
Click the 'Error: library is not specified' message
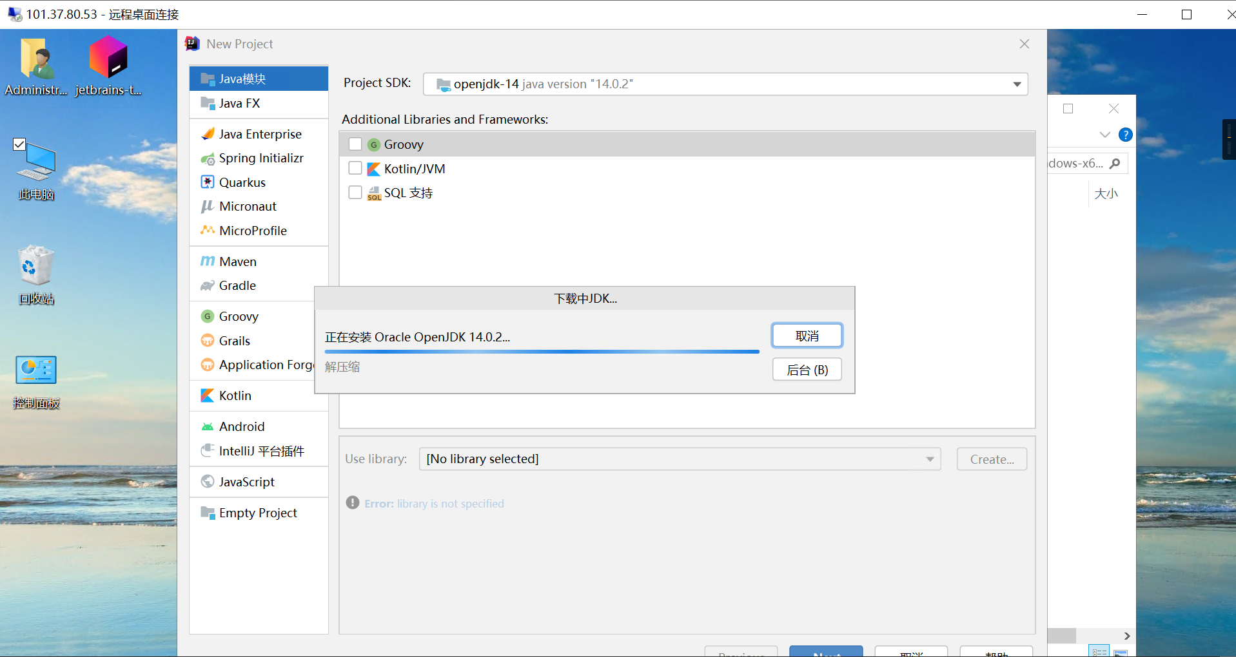[x=434, y=504]
